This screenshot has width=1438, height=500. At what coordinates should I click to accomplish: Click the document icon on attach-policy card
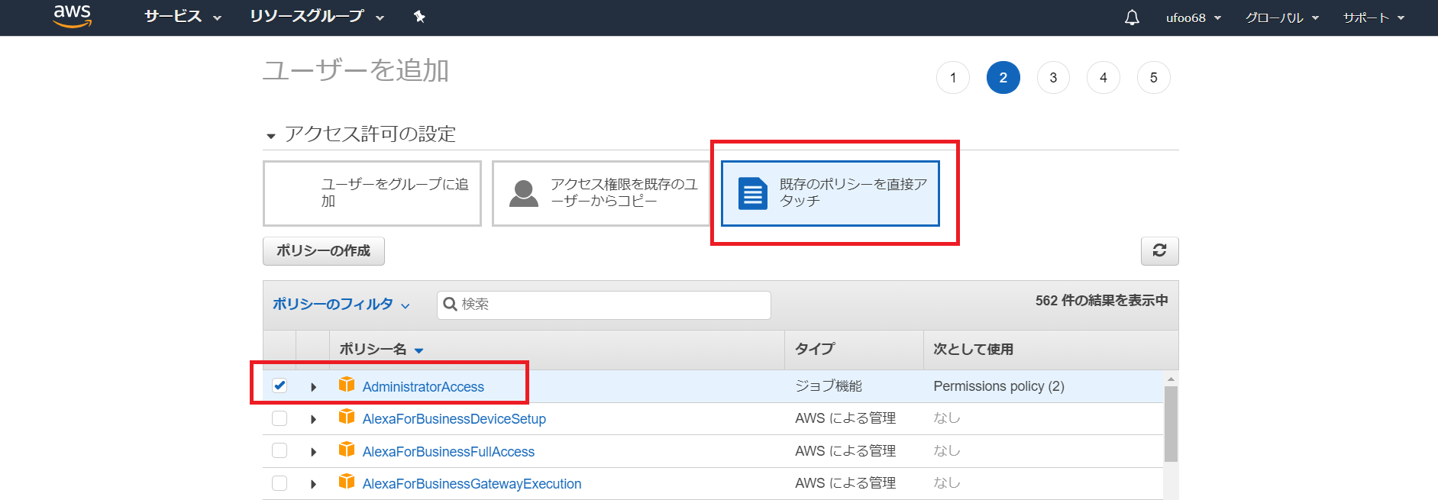tap(752, 193)
